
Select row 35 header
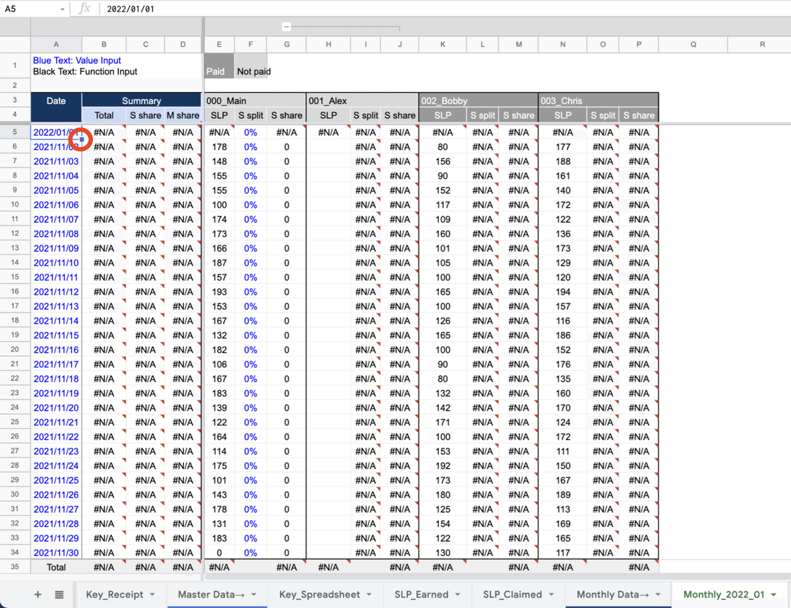pos(15,566)
